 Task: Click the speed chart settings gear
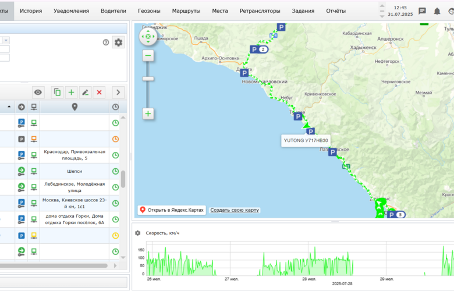[x=138, y=233]
